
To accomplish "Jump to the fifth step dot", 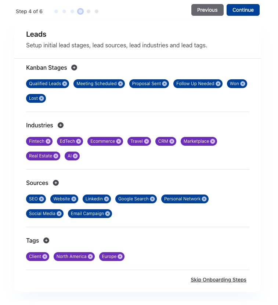I will (89, 11).
